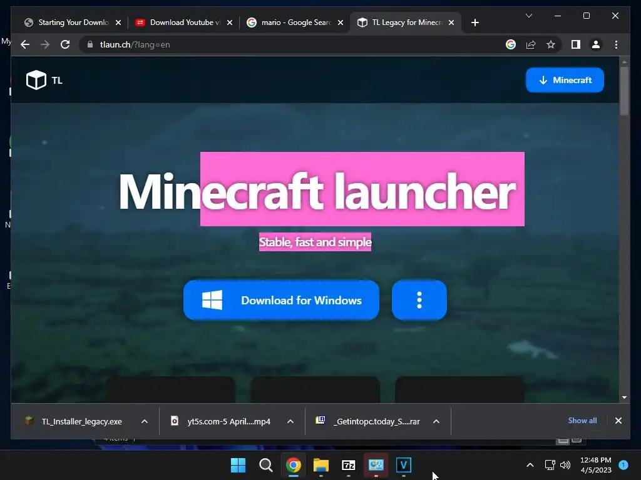The image size is (641, 480).
Task: Open more download options three-dot button
Action: (419, 300)
